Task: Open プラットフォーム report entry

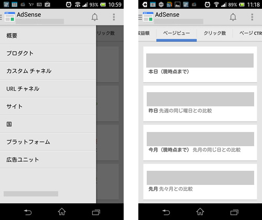Action: click(48, 142)
